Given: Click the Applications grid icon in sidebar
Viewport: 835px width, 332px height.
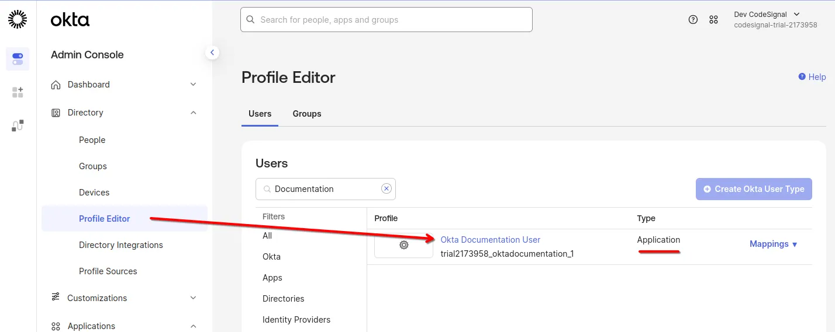Looking at the screenshot, I should point(56,326).
